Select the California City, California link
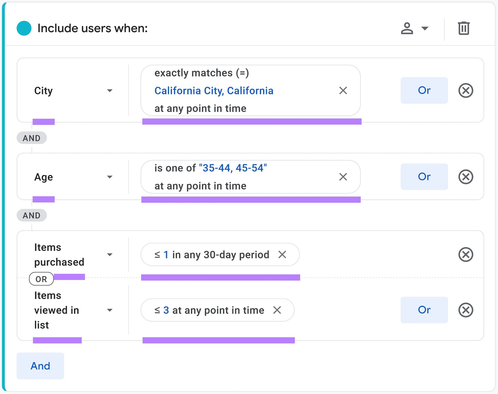The height and width of the screenshot is (394, 498). [x=214, y=90]
